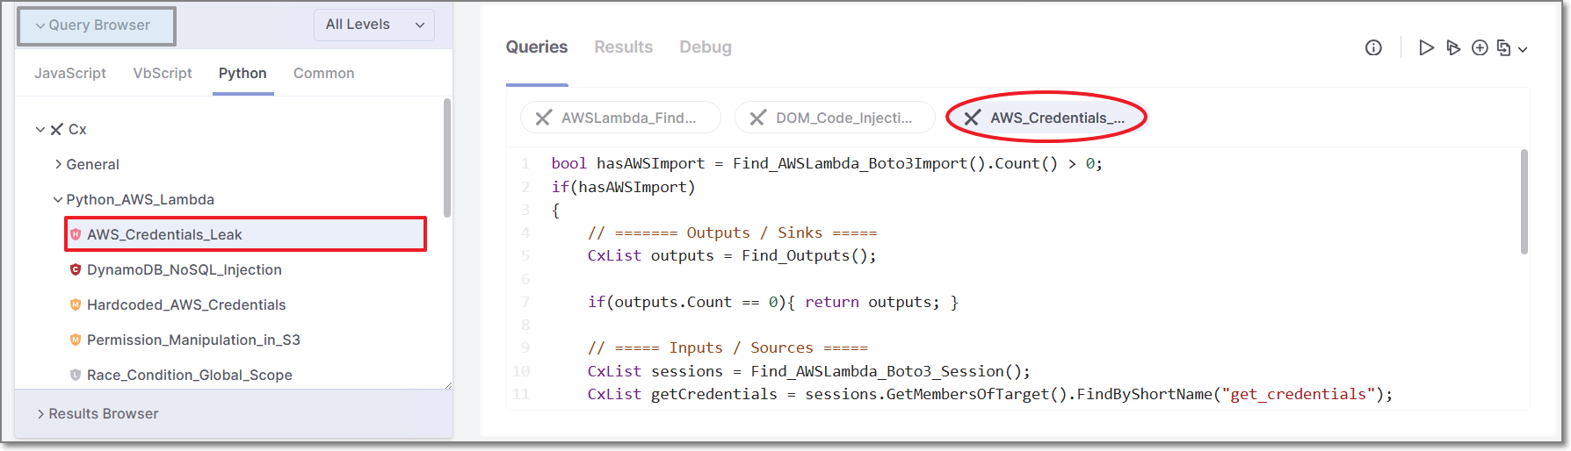Click shield icon beside Race_Condition_Global_Scope
Screen dimensions: 1571x451
[x=76, y=375]
